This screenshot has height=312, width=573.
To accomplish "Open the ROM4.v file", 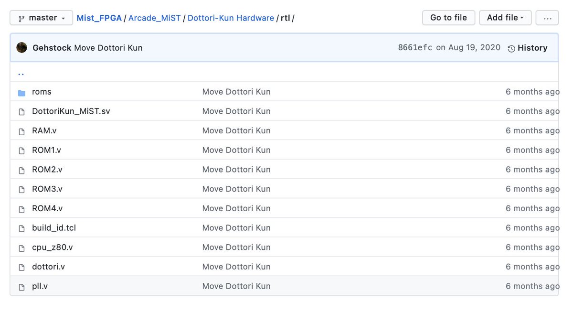I will pyautogui.click(x=47, y=208).
